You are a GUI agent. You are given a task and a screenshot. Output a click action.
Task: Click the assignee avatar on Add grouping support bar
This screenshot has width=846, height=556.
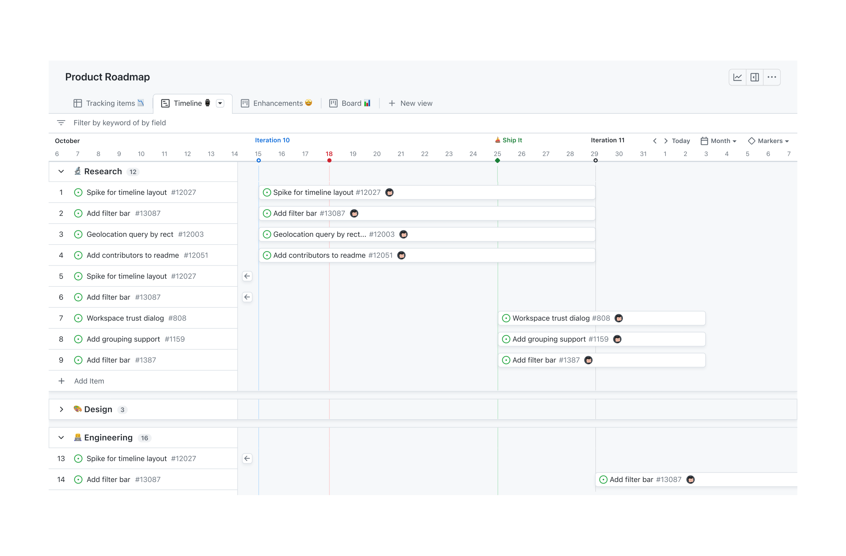[618, 339]
